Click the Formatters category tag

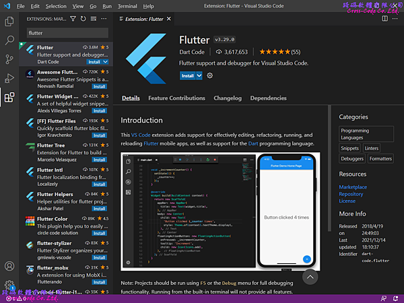[380, 159]
